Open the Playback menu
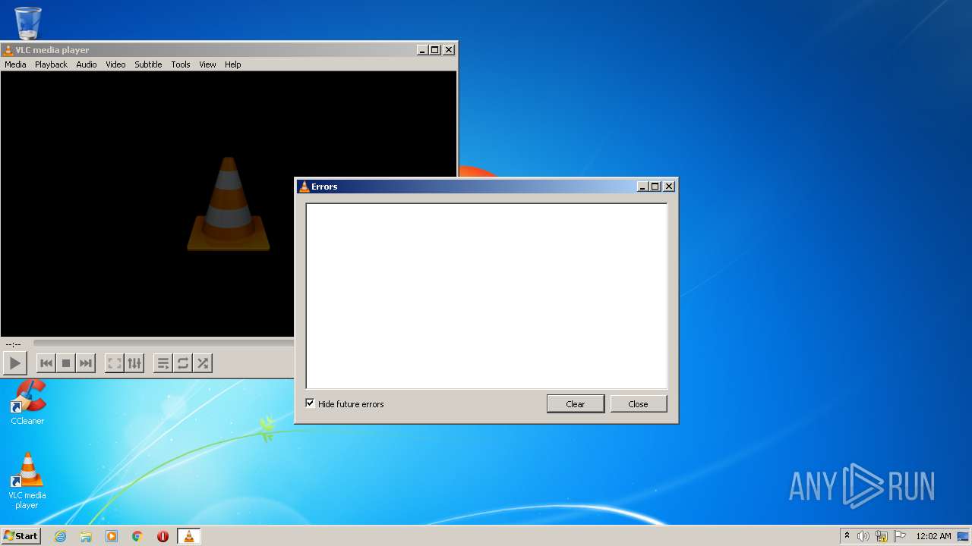972x546 pixels. tap(51, 64)
